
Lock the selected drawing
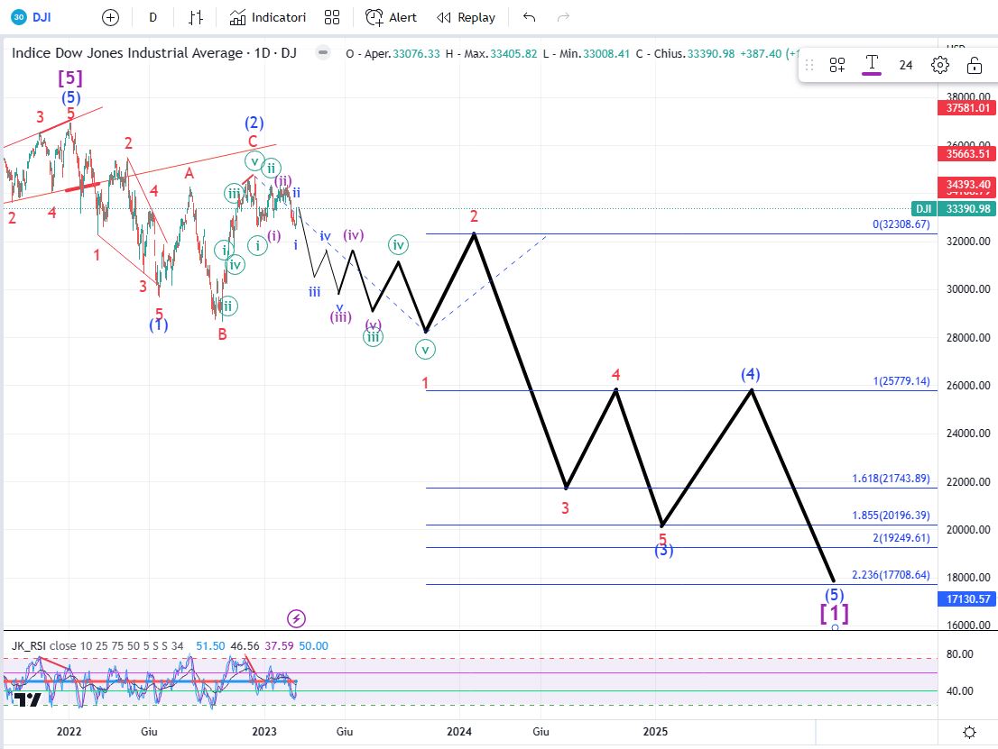[974, 65]
